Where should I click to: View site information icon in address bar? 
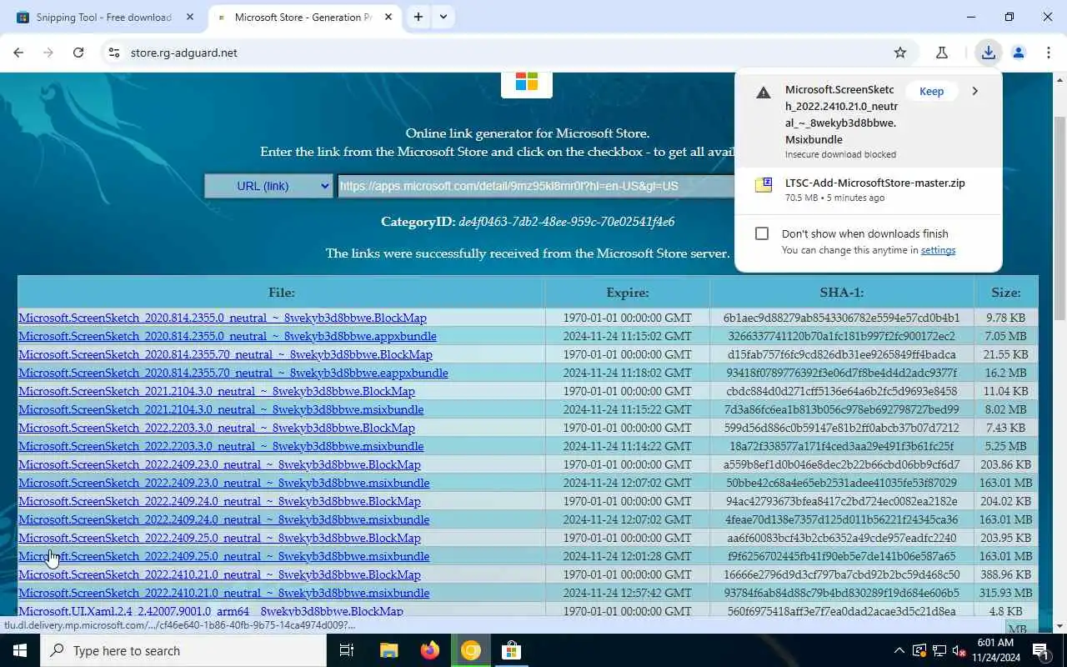114,53
